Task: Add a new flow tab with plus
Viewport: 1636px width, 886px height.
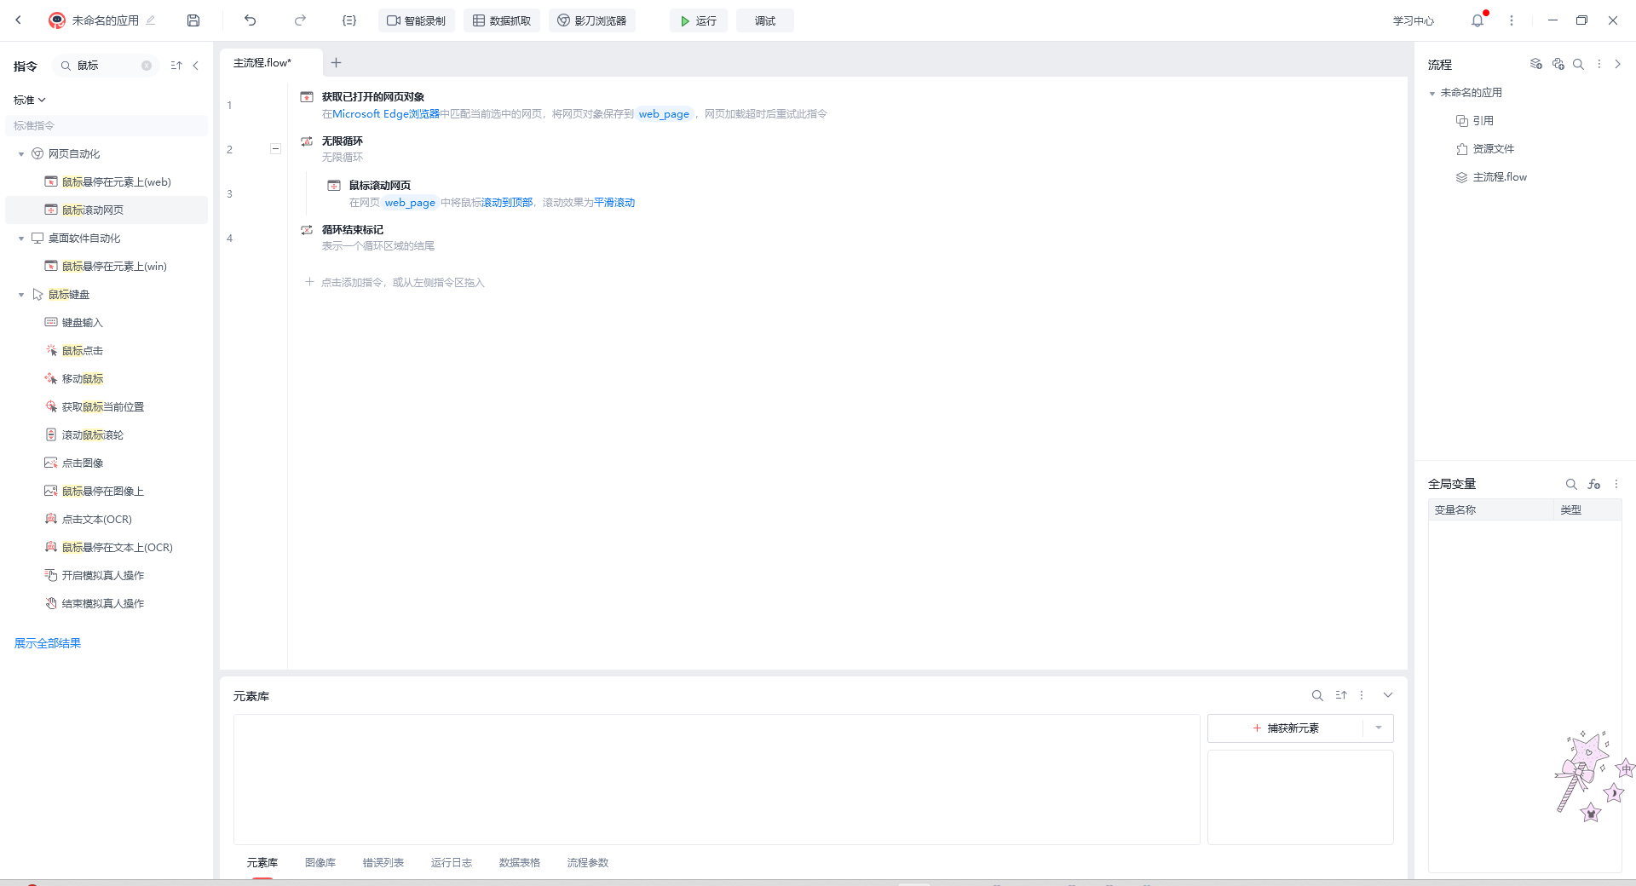Action: point(336,62)
